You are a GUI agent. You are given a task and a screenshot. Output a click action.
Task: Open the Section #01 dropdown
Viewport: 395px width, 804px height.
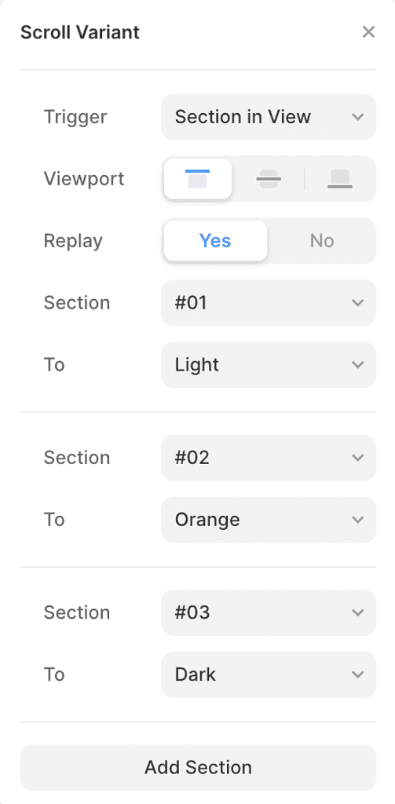point(269,302)
